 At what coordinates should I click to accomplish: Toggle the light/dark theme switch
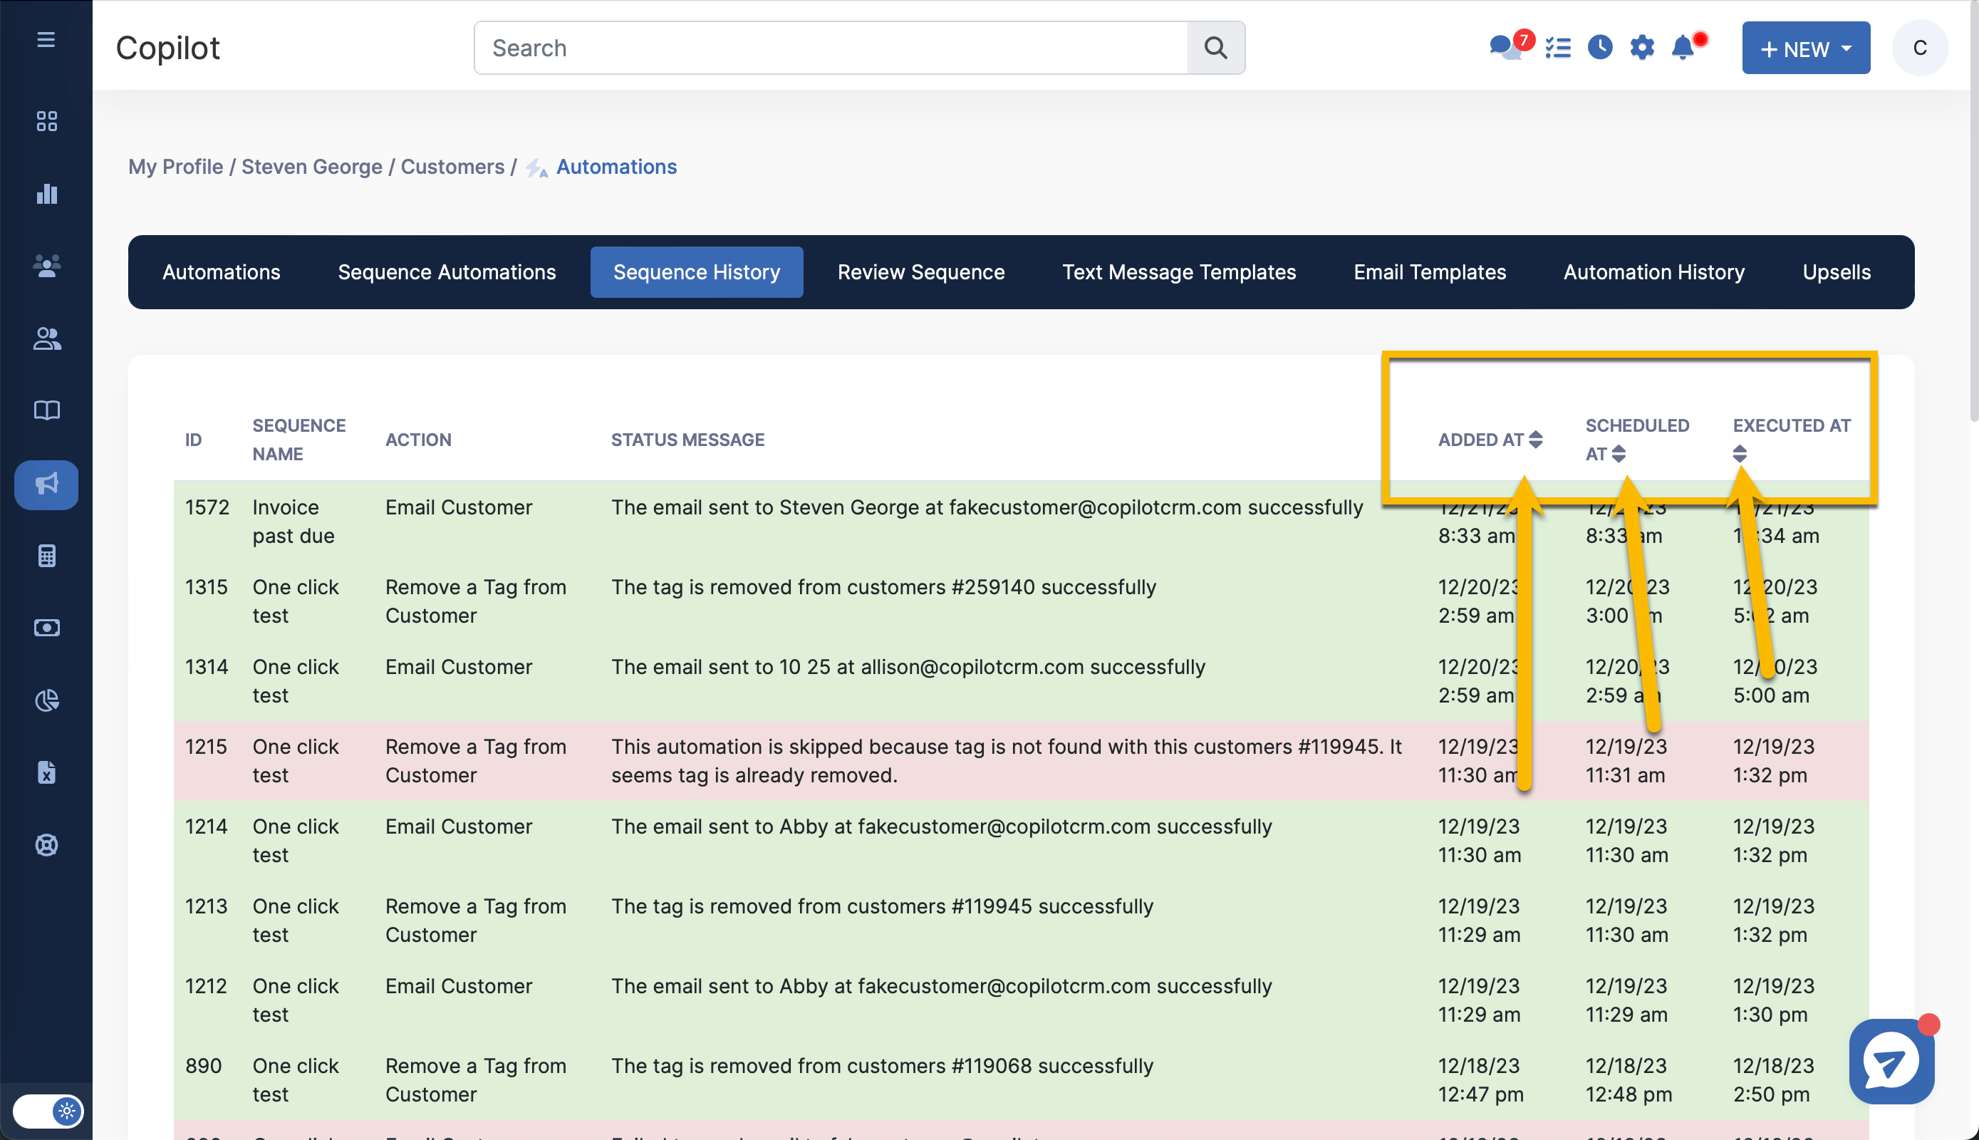pyautogui.click(x=48, y=1110)
